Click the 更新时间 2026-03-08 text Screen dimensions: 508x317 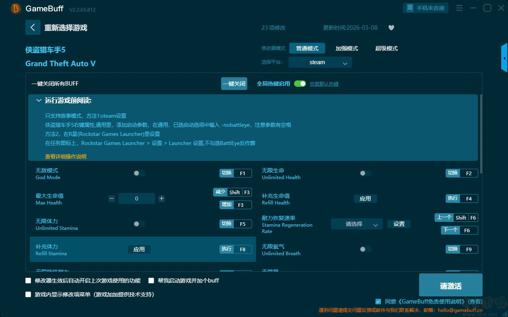pyautogui.click(x=350, y=28)
